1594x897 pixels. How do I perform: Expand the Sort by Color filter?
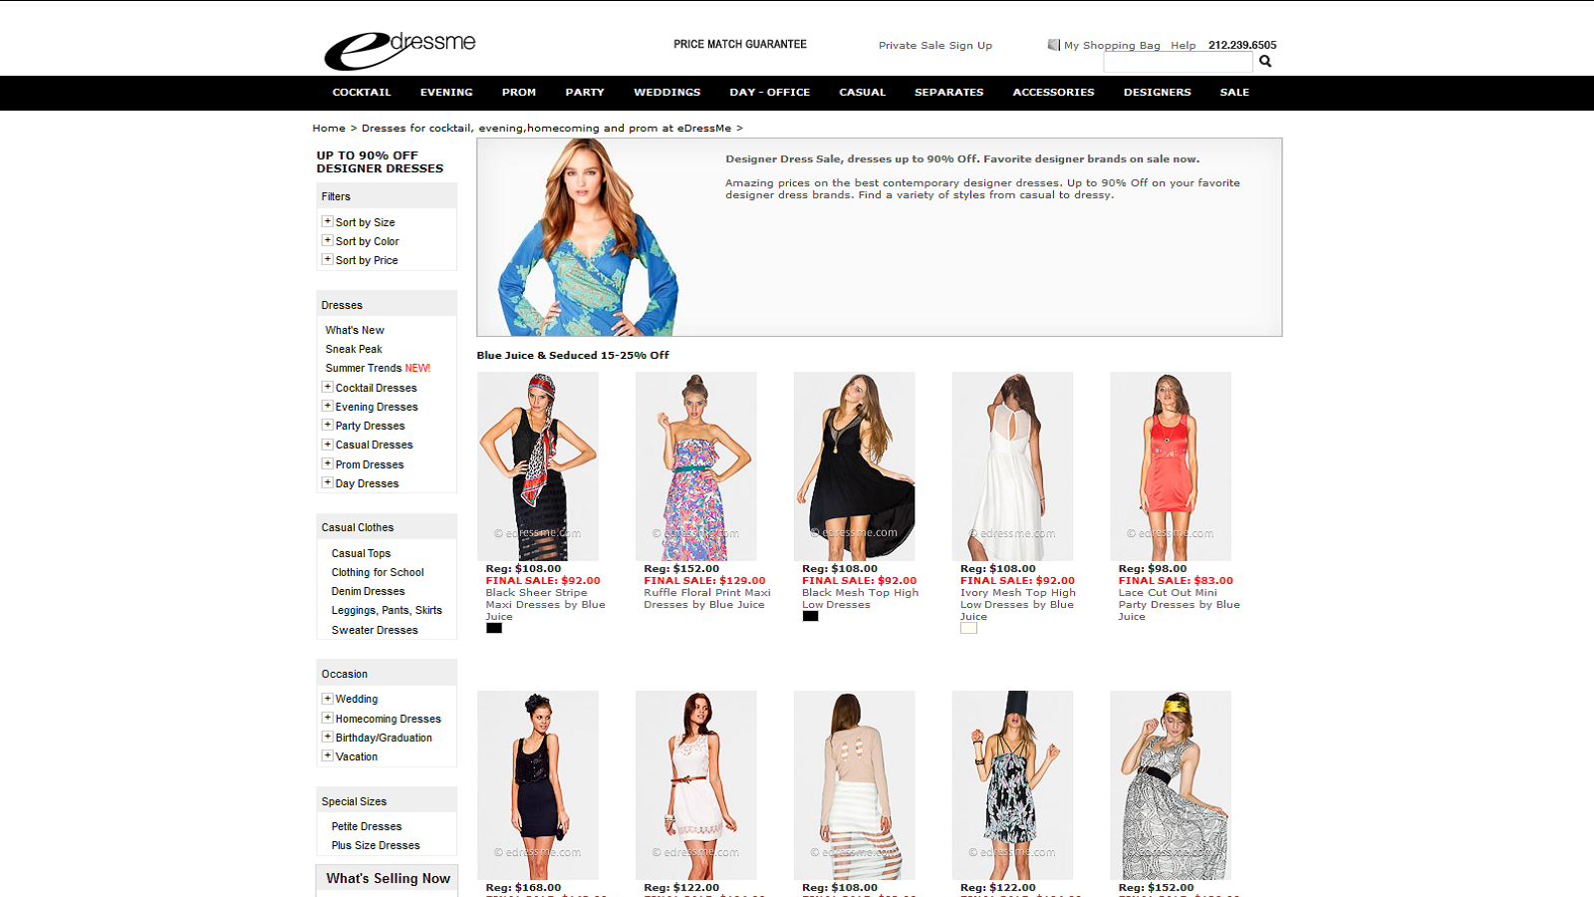(327, 240)
